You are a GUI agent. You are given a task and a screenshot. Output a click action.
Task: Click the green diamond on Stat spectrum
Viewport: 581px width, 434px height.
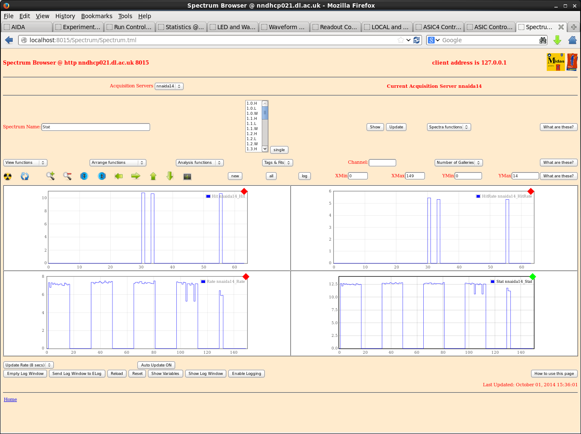[533, 277]
